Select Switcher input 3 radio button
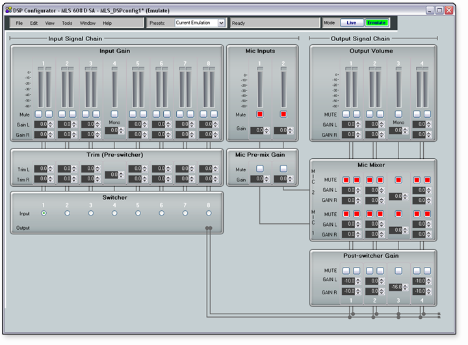The width and height of the screenshot is (468, 345). coord(91,213)
